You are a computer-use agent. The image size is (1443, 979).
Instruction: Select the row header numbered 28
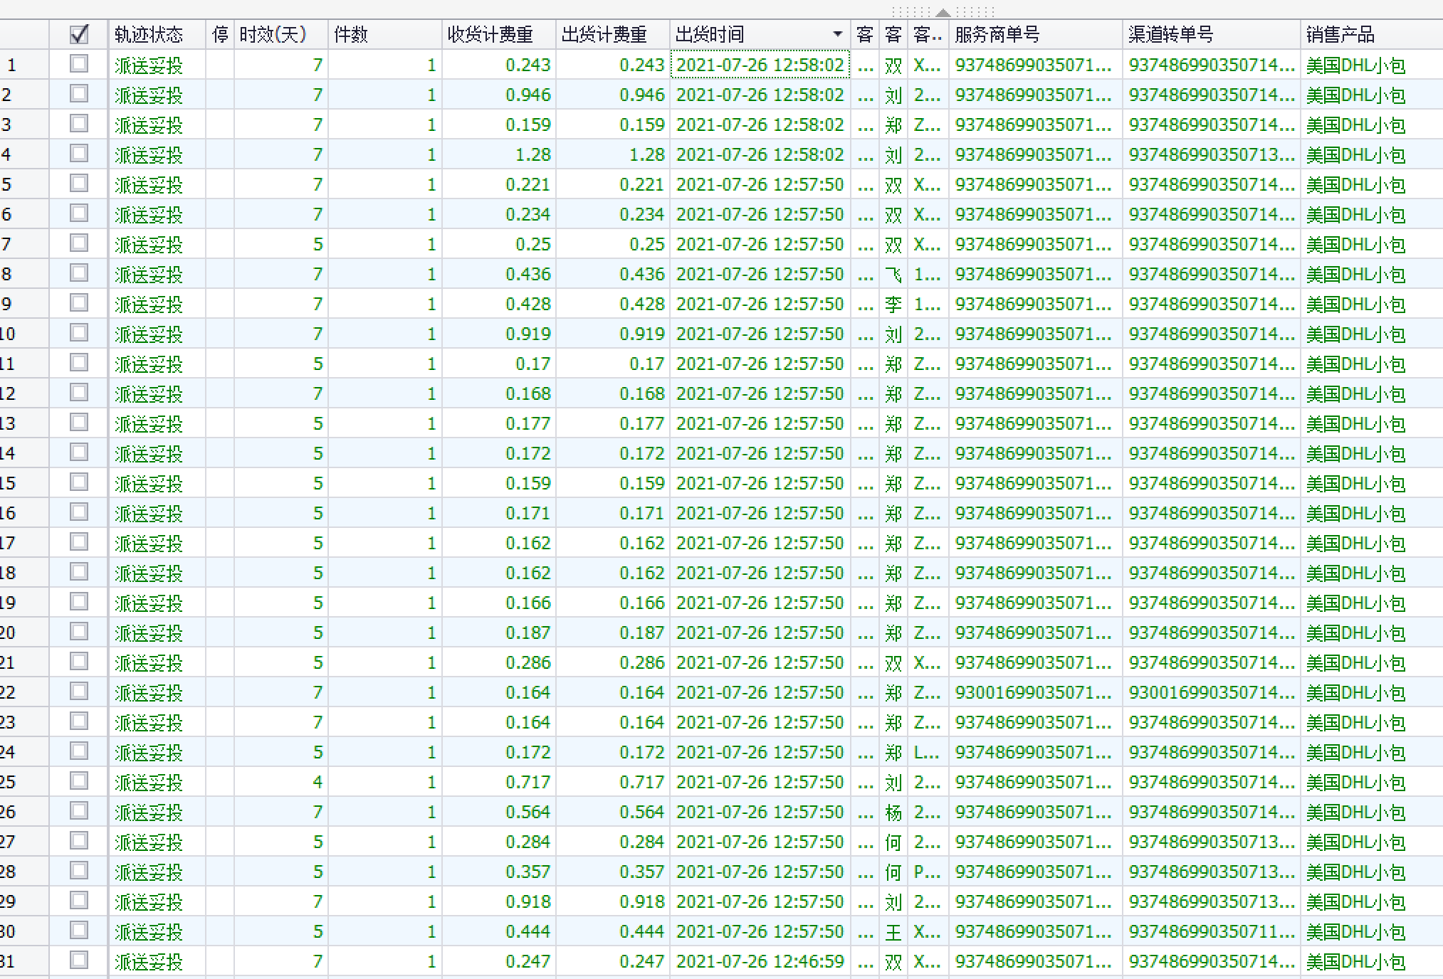(24, 872)
